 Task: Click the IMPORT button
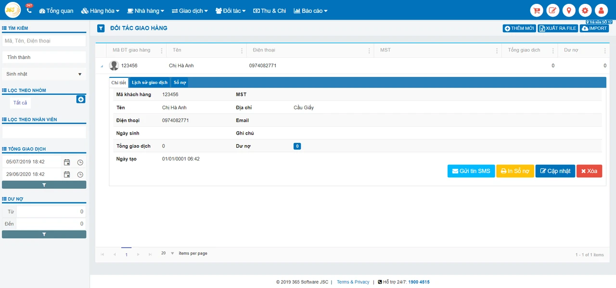pyautogui.click(x=594, y=28)
